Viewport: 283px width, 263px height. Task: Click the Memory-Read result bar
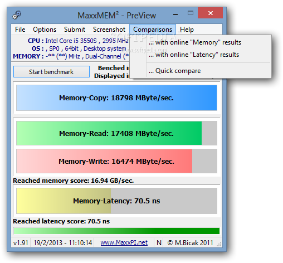tap(116, 133)
